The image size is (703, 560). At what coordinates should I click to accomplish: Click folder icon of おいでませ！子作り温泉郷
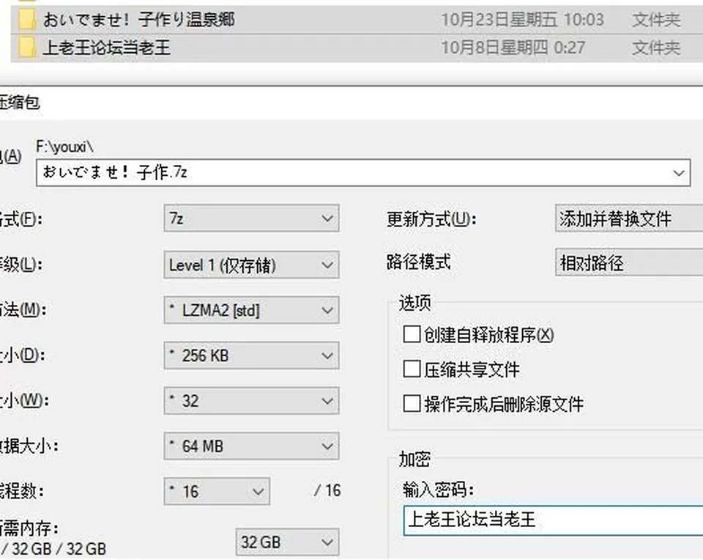[27, 19]
